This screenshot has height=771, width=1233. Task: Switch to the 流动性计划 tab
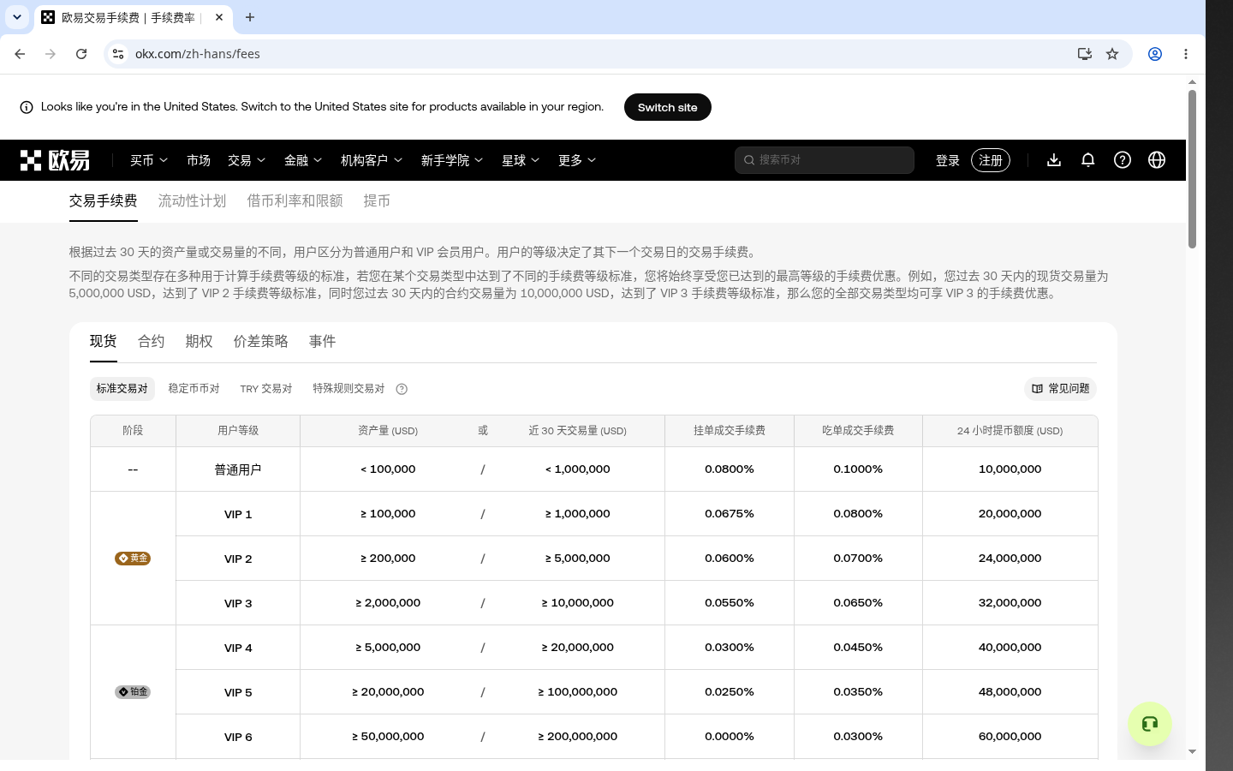tap(192, 200)
